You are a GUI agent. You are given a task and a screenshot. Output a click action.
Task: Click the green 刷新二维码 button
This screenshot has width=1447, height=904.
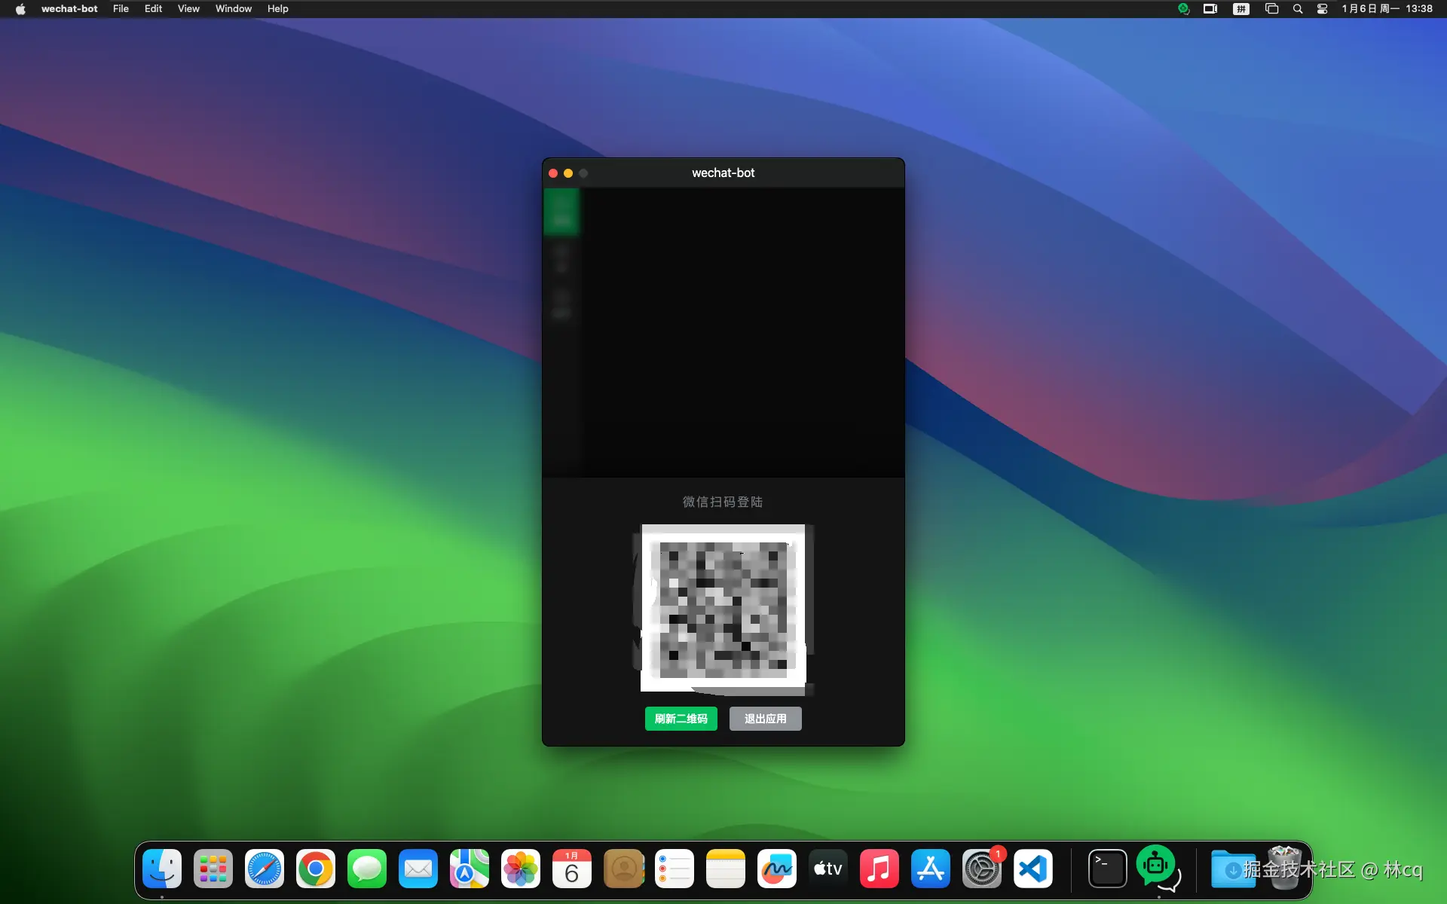681,719
